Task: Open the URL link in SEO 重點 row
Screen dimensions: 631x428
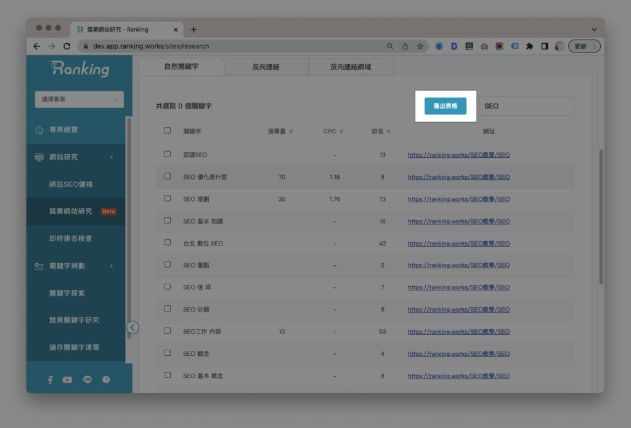Action: pyautogui.click(x=458, y=265)
